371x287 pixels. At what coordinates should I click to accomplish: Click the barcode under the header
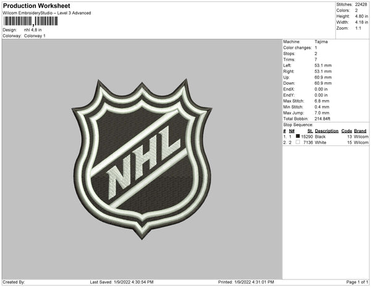(30, 21)
